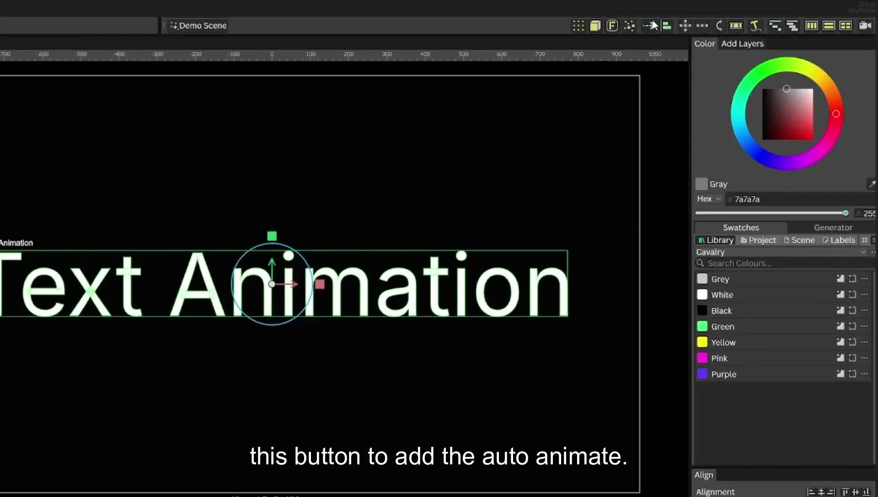Click the three-dot row icon in the toolbar
This screenshot has height=497, width=878.
tap(702, 26)
